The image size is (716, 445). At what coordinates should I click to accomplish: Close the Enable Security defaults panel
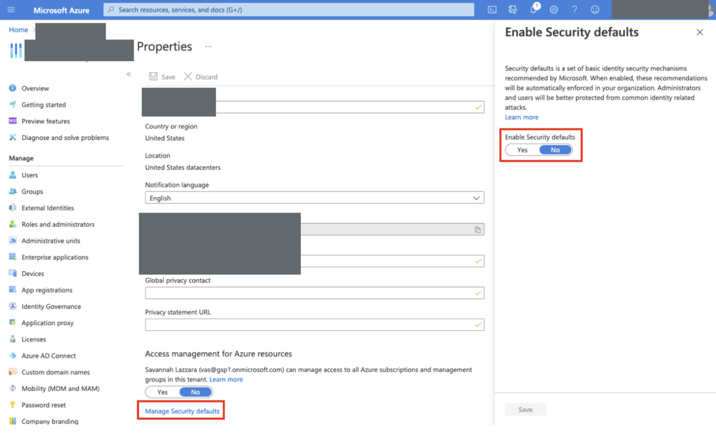[700, 33]
